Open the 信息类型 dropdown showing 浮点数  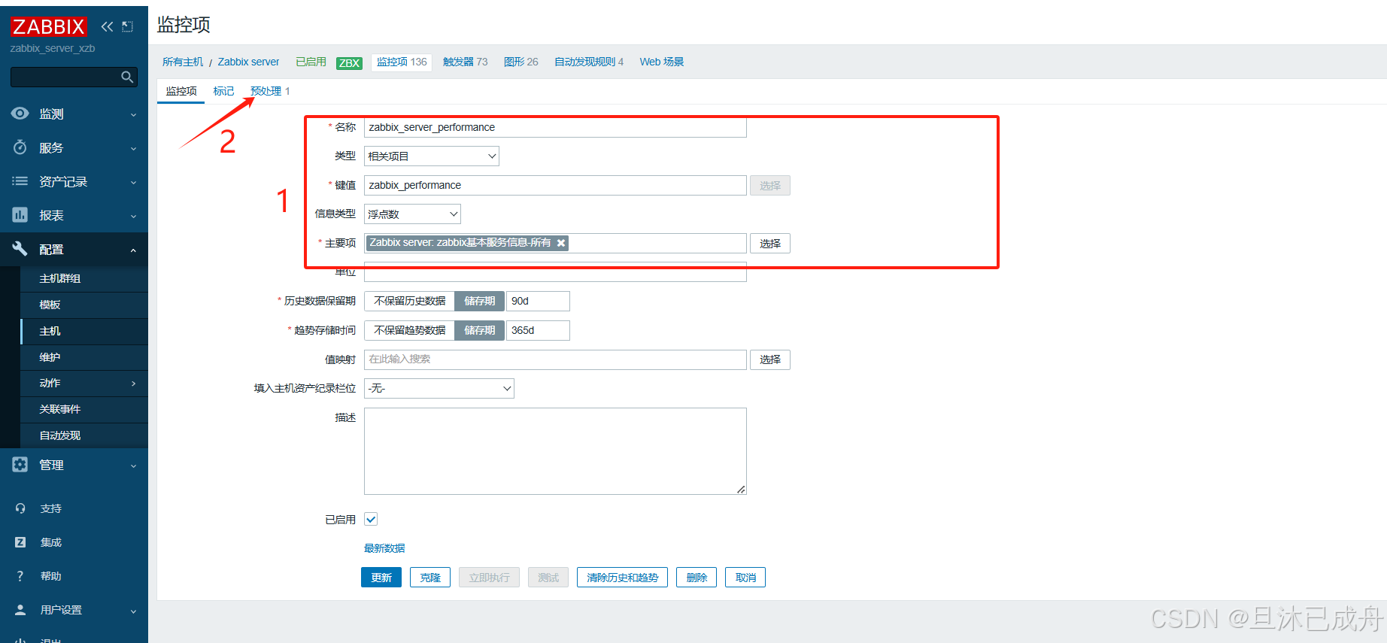(412, 214)
